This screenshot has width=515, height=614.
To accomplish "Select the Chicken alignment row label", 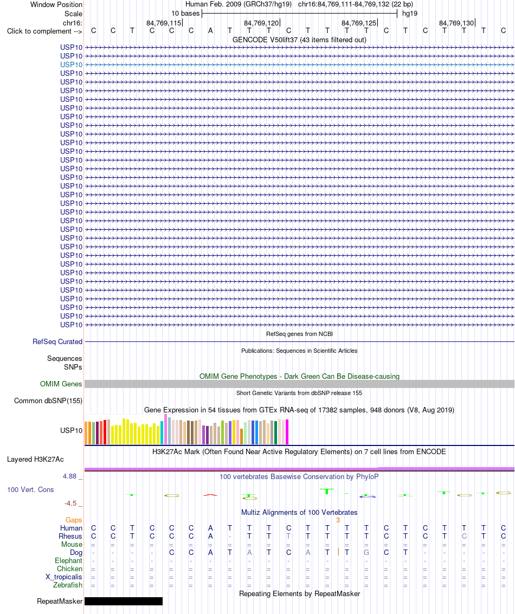I will (70, 568).
